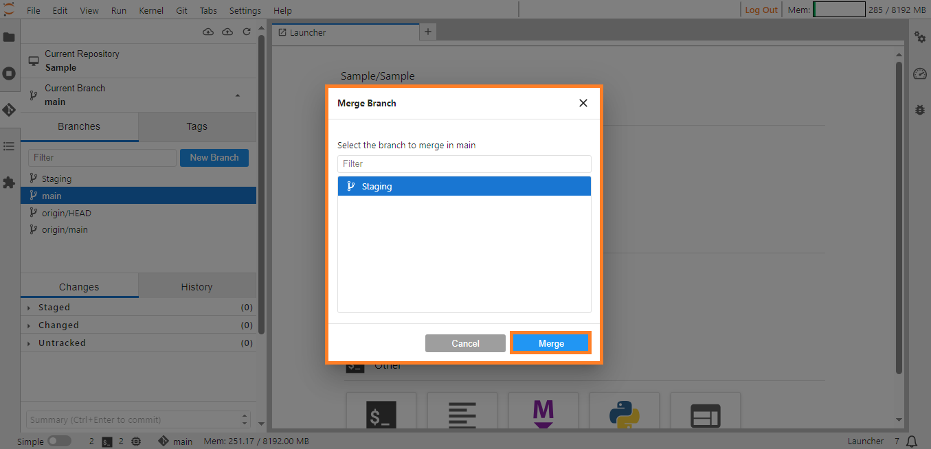Click the main branch indicator in status bar
931x449 pixels.
pos(175,441)
